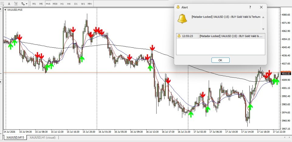Click OK in the Alert dialog
Screen dimensions: 292x142
(x=220, y=60)
